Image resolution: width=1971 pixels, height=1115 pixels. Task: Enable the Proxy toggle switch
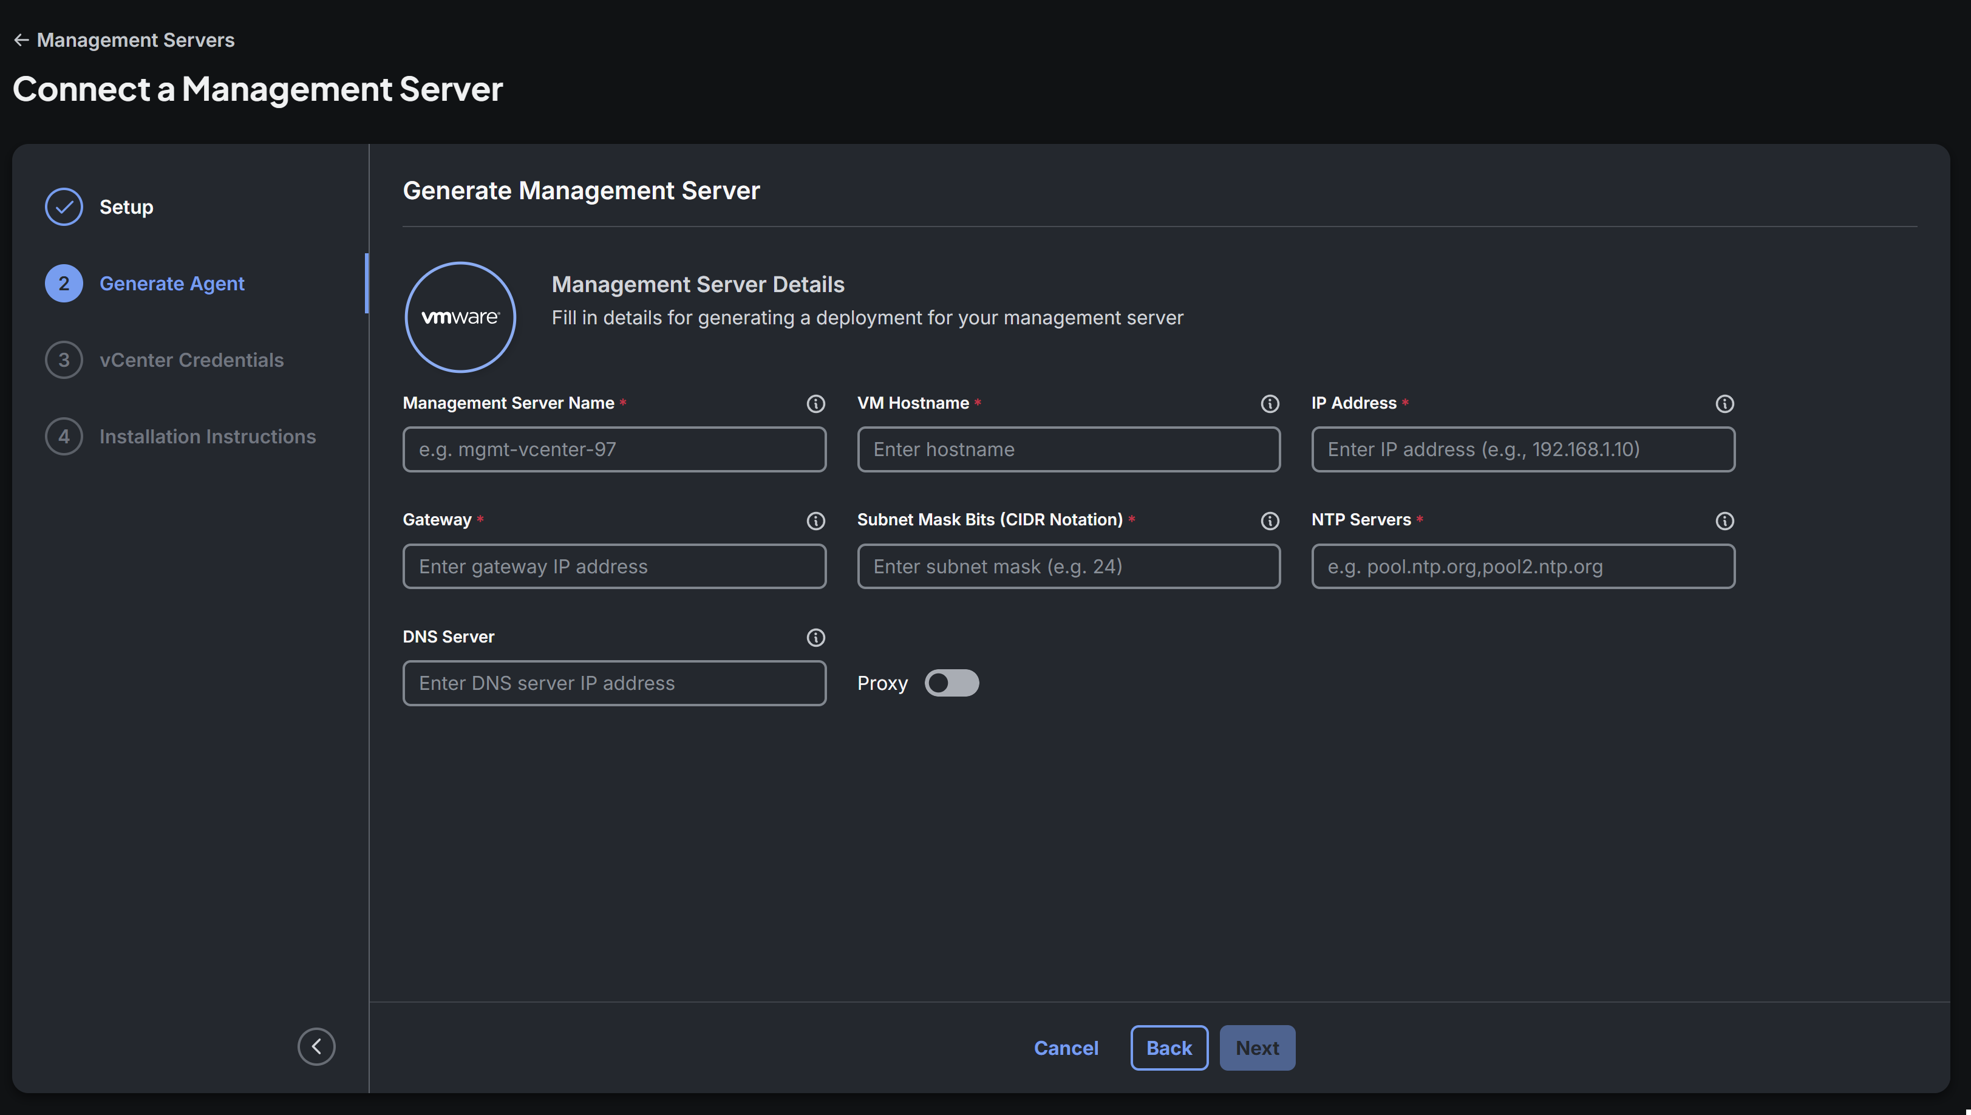click(951, 683)
